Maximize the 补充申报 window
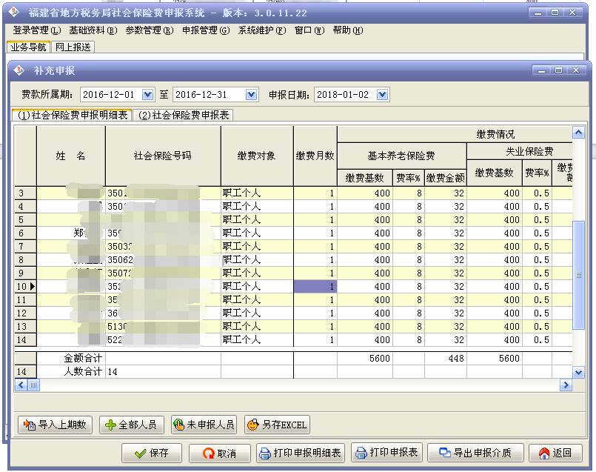 coord(558,70)
